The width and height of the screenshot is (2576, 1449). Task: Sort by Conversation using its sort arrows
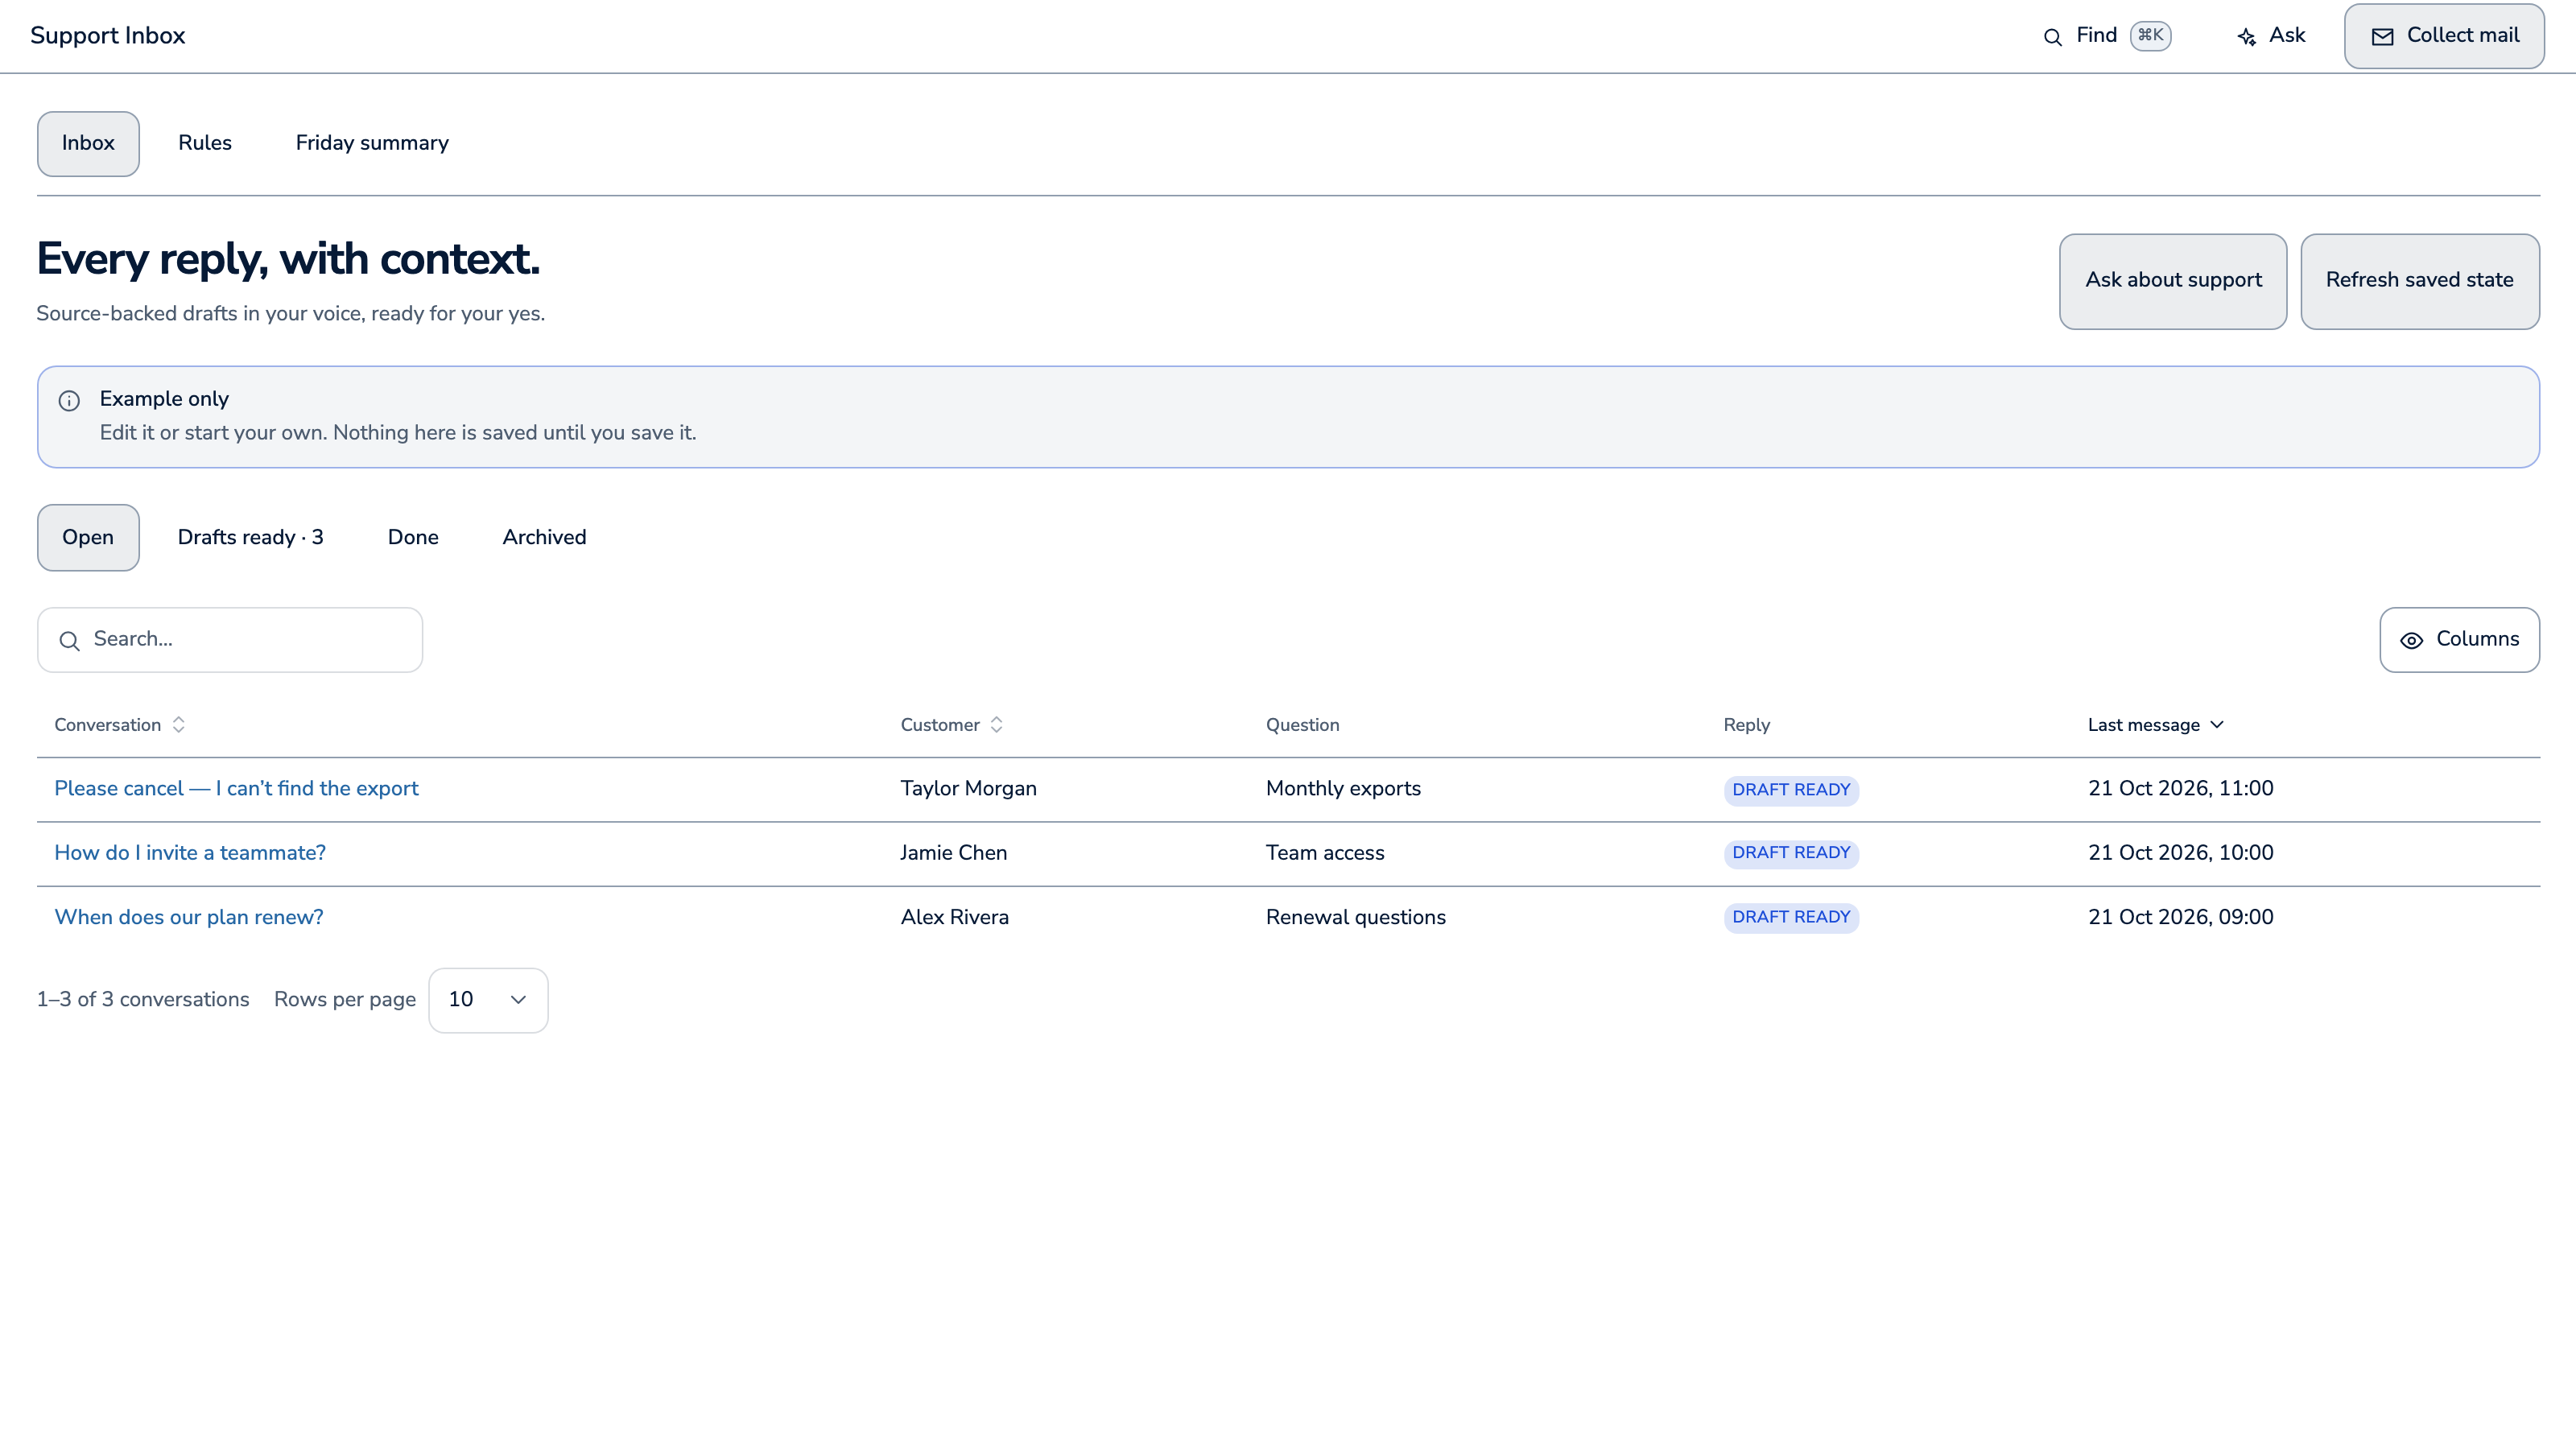click(x=178, y=725)
